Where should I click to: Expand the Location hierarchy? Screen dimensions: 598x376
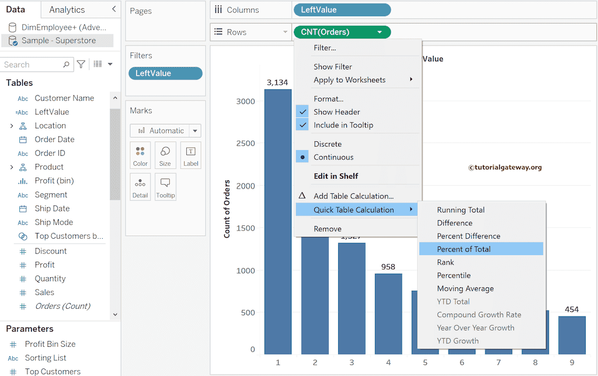(x=11, y=126)
